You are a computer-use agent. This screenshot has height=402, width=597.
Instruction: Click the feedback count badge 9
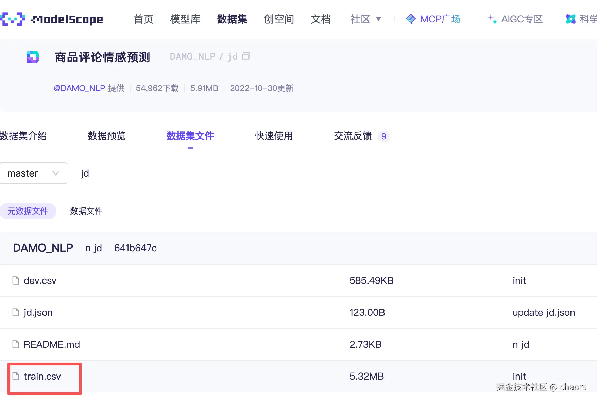384,136
